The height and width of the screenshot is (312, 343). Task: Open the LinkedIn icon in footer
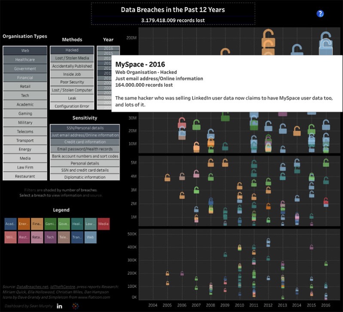pos(59,306)
